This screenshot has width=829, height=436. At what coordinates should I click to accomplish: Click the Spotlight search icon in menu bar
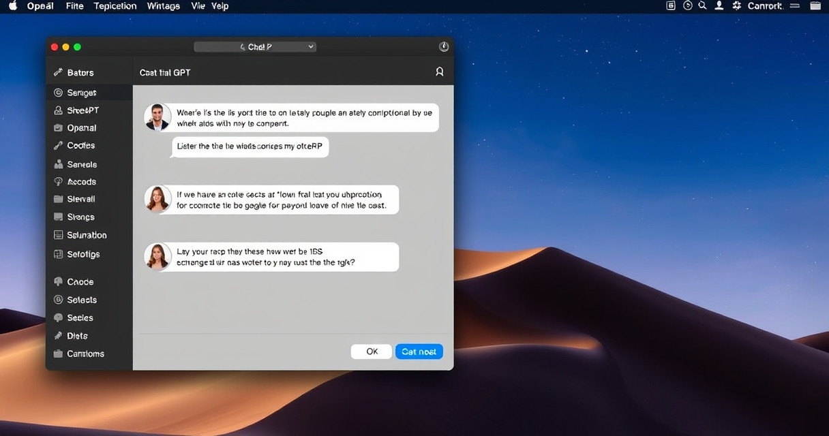tap(702, 5)
